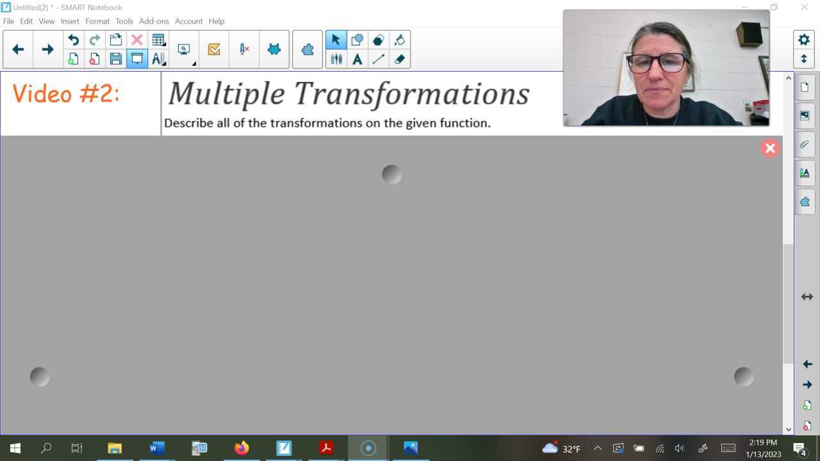Enable the Magic Pen
Screen dimensions: 820x461
243,49
